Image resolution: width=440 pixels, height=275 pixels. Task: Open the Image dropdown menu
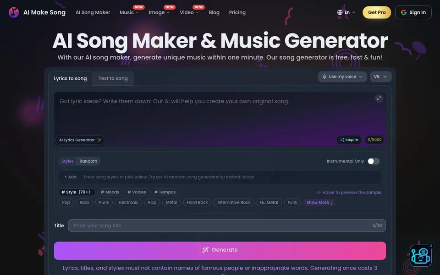(159, 12)
